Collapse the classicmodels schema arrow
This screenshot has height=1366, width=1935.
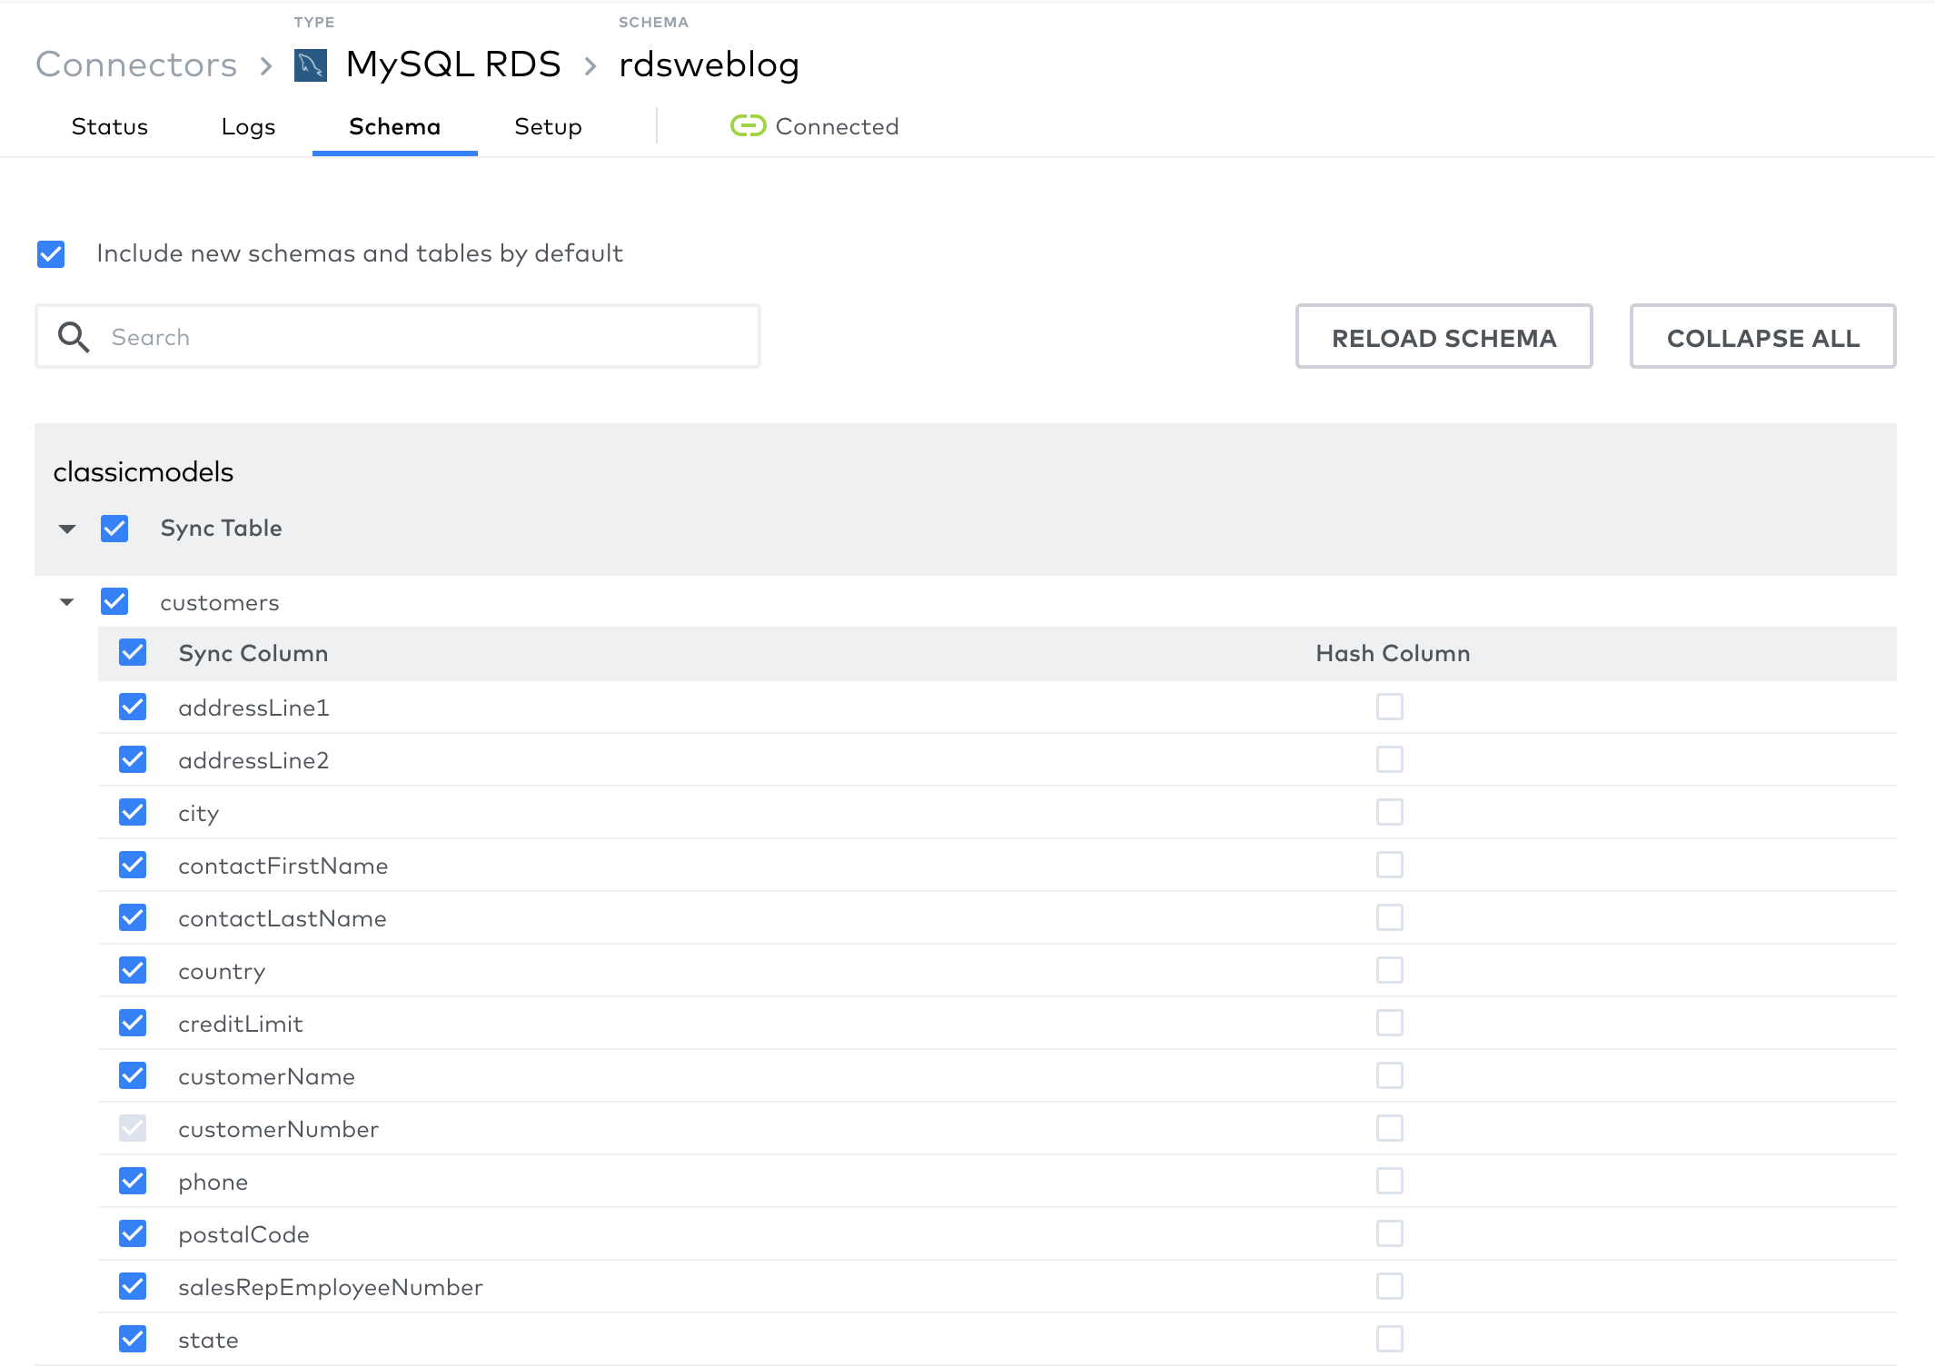click(67, 529)
